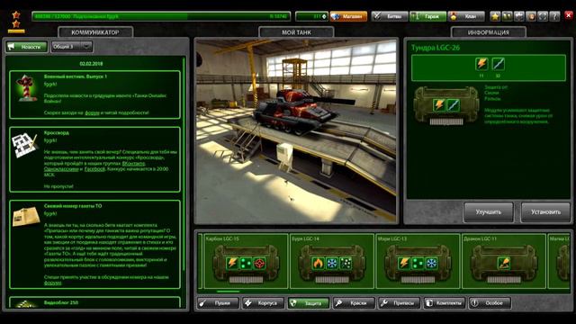Viewport: 576px width, 324px height.
Task: Click lightning icon on Карбон LGC-15 module
Action: [232, 263]
